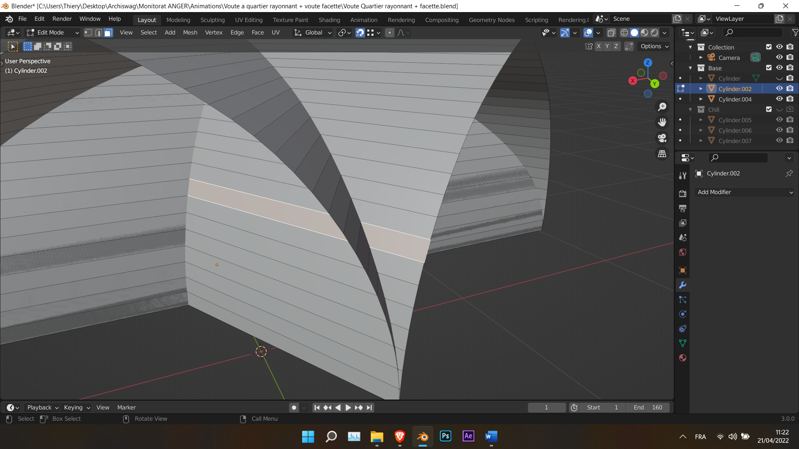Screen dimensions: 799x449
Task: Open the Geometry Nodes workspace tab
Action: tap(492, 19)
